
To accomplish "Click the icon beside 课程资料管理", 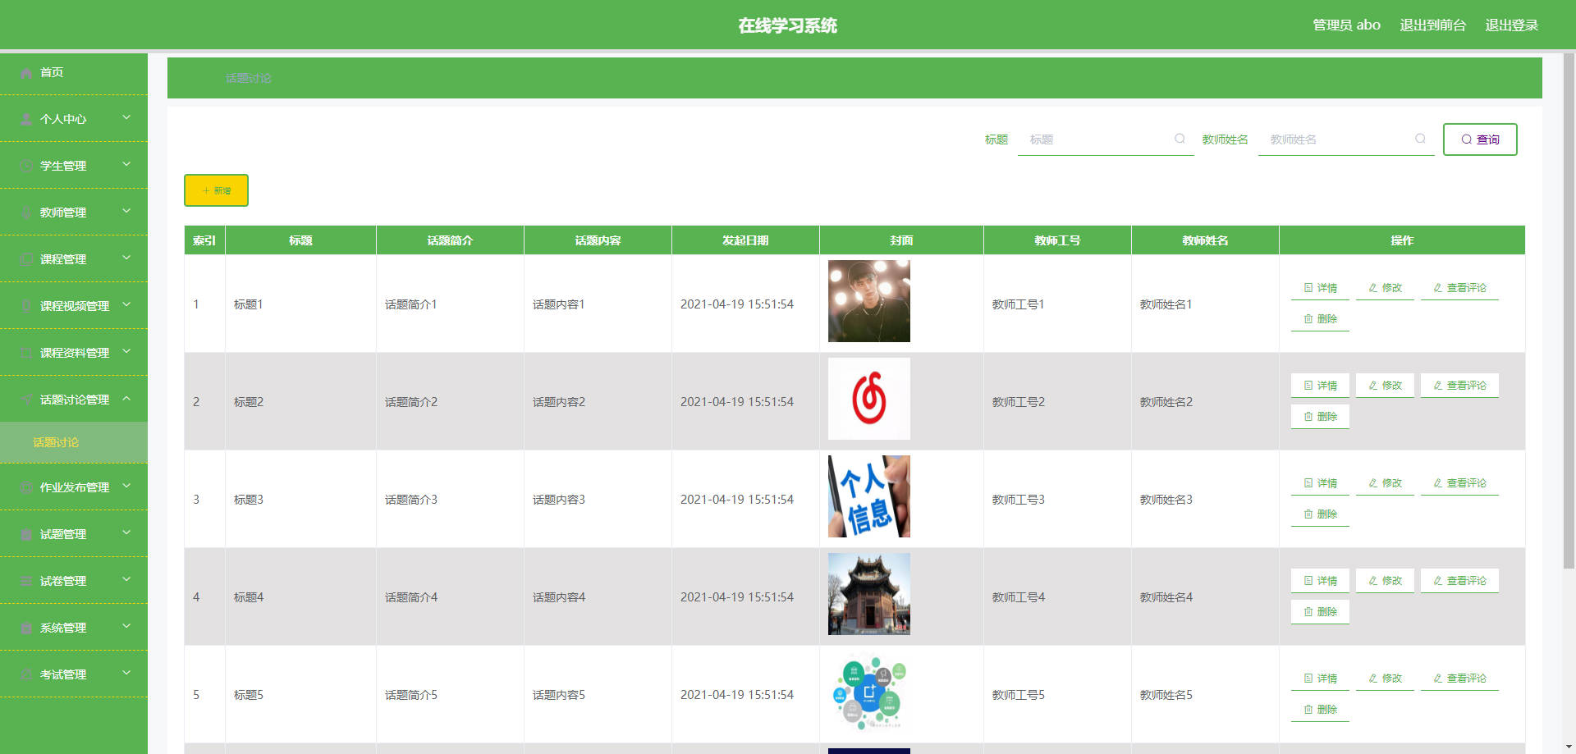I will (26, 353).
